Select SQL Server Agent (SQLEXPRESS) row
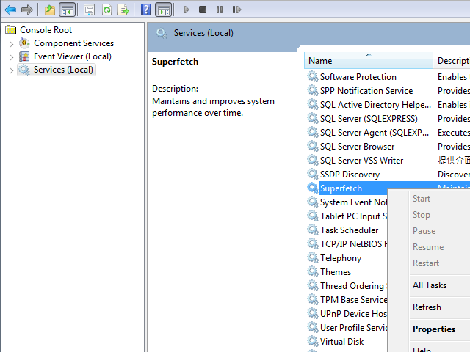The width and height of the screenshot is (470, 352). pos(375,133)
